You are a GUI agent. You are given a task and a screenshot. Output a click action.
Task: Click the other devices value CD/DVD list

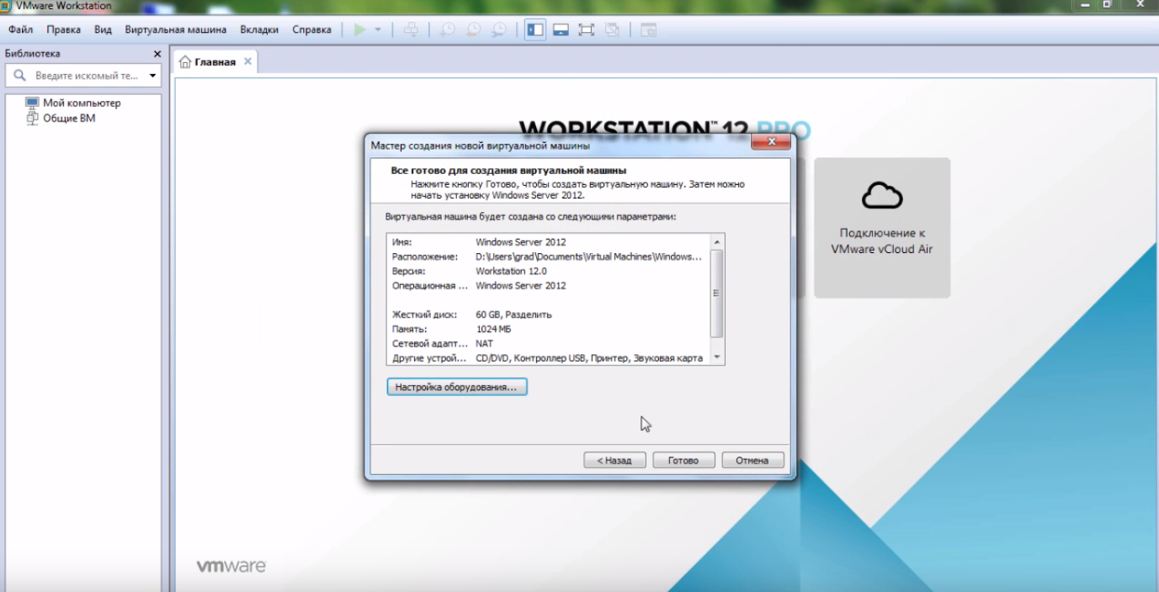589,358
